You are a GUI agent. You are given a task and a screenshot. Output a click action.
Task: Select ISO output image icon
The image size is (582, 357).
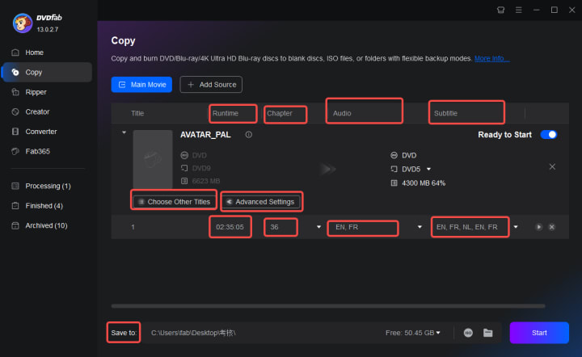click(x=468, y=333)
